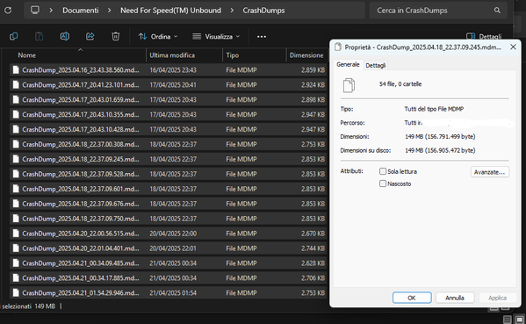Click file icon of CrashDump_2025.04.20_22.00.56.515
The width and height of the screenshot is (526, 324).
tap(16, 233)
